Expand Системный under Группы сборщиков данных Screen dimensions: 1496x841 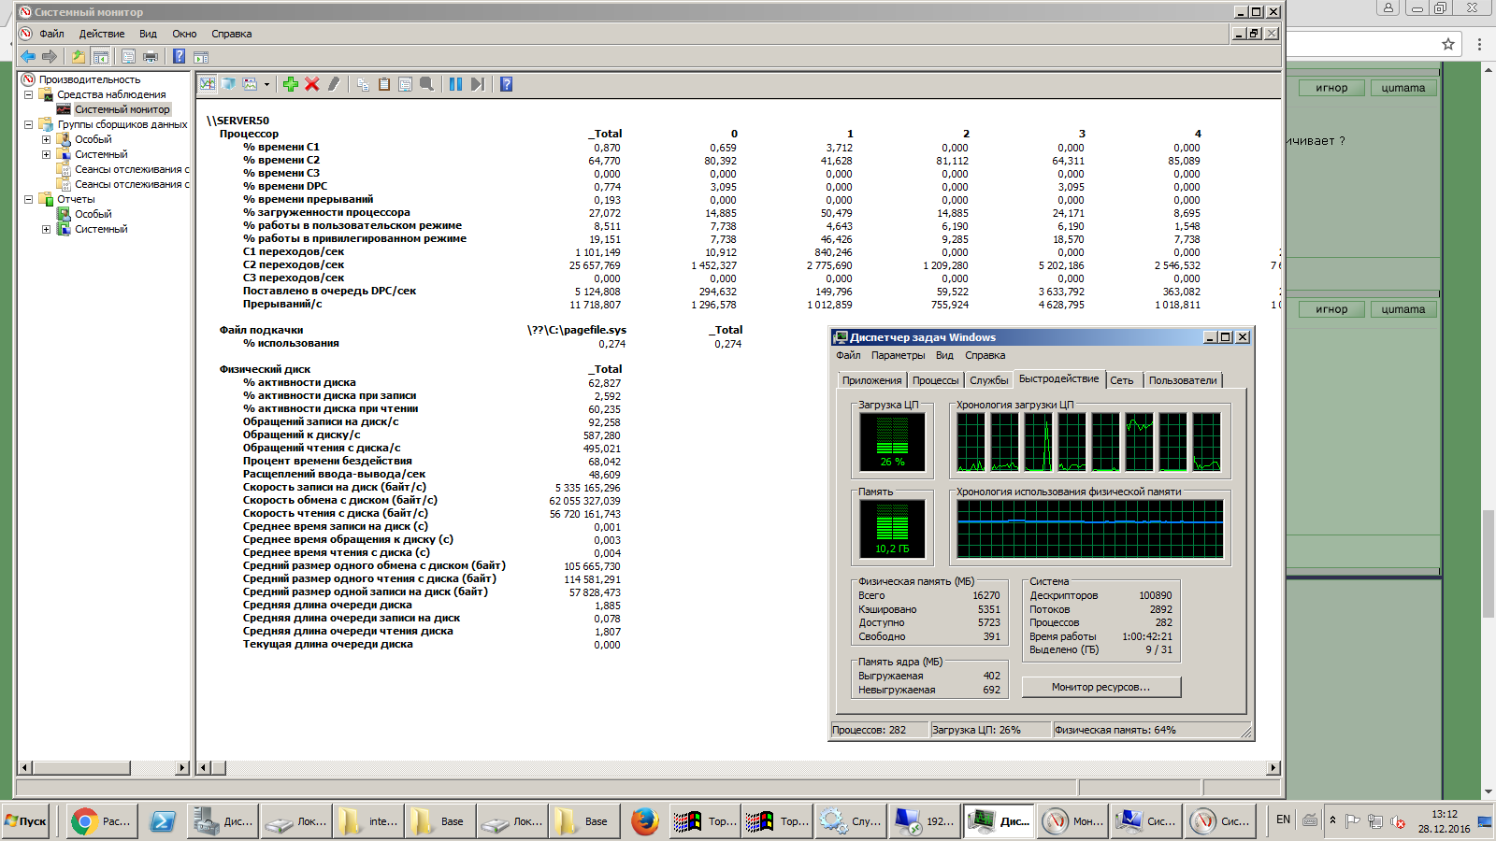point(46,154)
